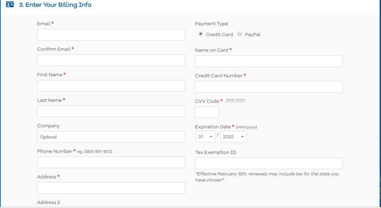Focus the Phone Number field
Viewport: 381px width, 208px height.
click(111, 162)
